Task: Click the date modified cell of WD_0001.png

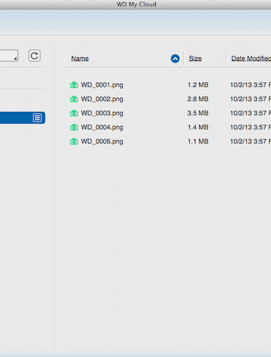Action: point(250,85)
